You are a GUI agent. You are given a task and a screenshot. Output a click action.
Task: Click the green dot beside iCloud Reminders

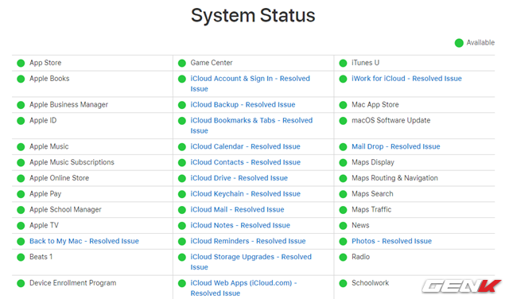(x=182, y=241)
